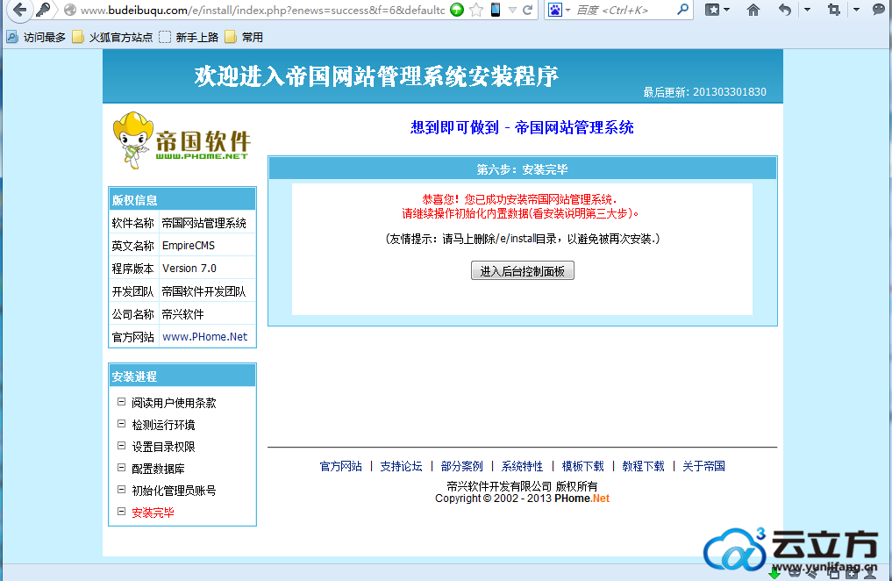
Task: Click the box icon beside 配置数据库
Action: pyautogui.click(x=121, y=467)
